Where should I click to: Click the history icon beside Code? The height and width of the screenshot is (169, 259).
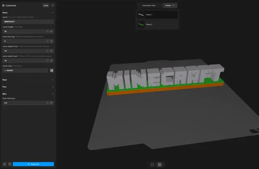point(53,5)
